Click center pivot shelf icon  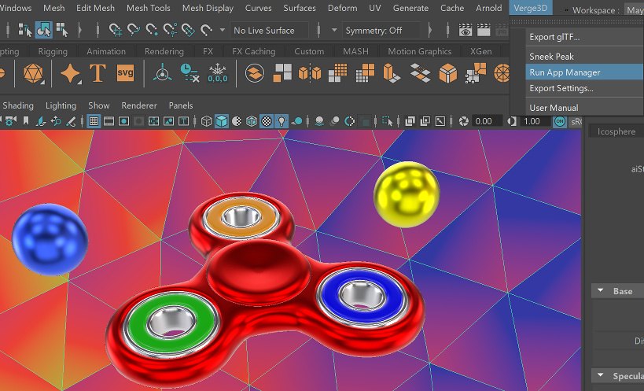[163, 73]
